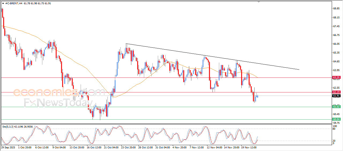Click the 7 Nov 12:00 date label
This screenshot has height=151, width=343.
point(197,147)
